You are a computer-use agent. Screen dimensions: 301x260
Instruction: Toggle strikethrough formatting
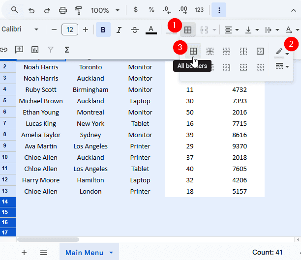(x=135, y=30)
